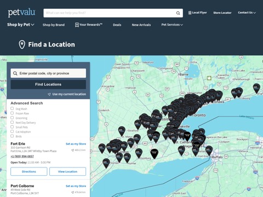Click the store pin at far east map edge

click(256, 88)
